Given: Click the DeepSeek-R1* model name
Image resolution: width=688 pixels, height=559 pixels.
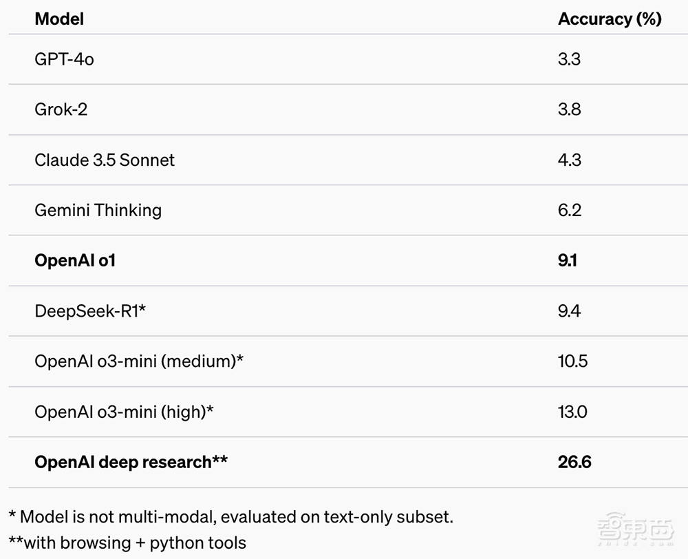Looking at the screenshot, I should [x=90, y=311].
